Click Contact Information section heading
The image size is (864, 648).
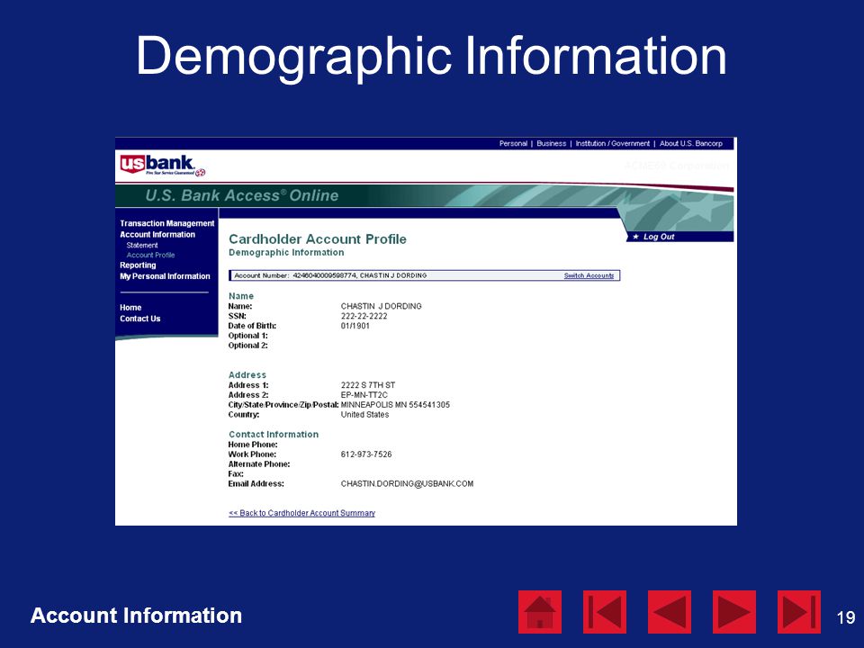pyautogui.click(x=274, y=434)
